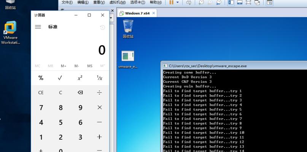Screen dimensions: 307x152
Task: Click console line 'Creating some buffer...'
Action: tap(189, 72)
